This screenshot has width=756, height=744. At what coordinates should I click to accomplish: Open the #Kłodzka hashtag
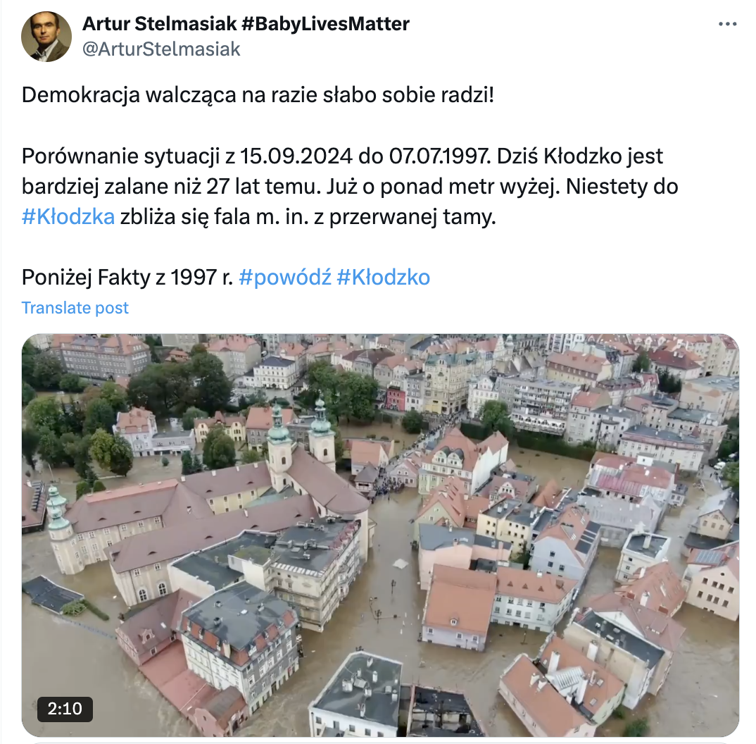68,216
